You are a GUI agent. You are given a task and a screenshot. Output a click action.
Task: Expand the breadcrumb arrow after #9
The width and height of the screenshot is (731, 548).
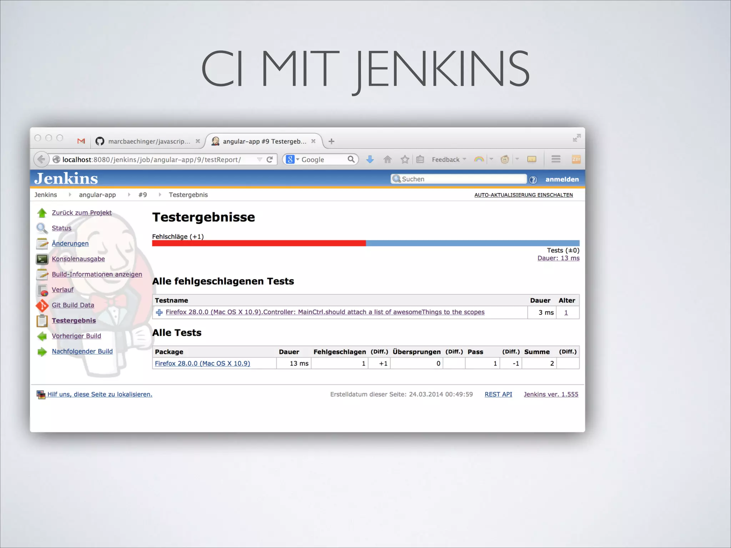pyautogui.click(x=160, y=195)
